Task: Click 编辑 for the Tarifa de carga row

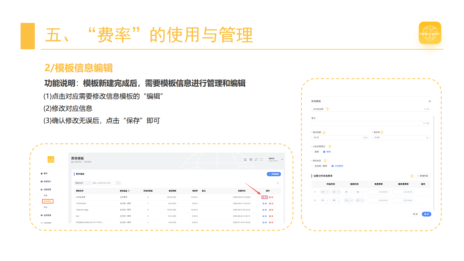Action: click(264, 210)
